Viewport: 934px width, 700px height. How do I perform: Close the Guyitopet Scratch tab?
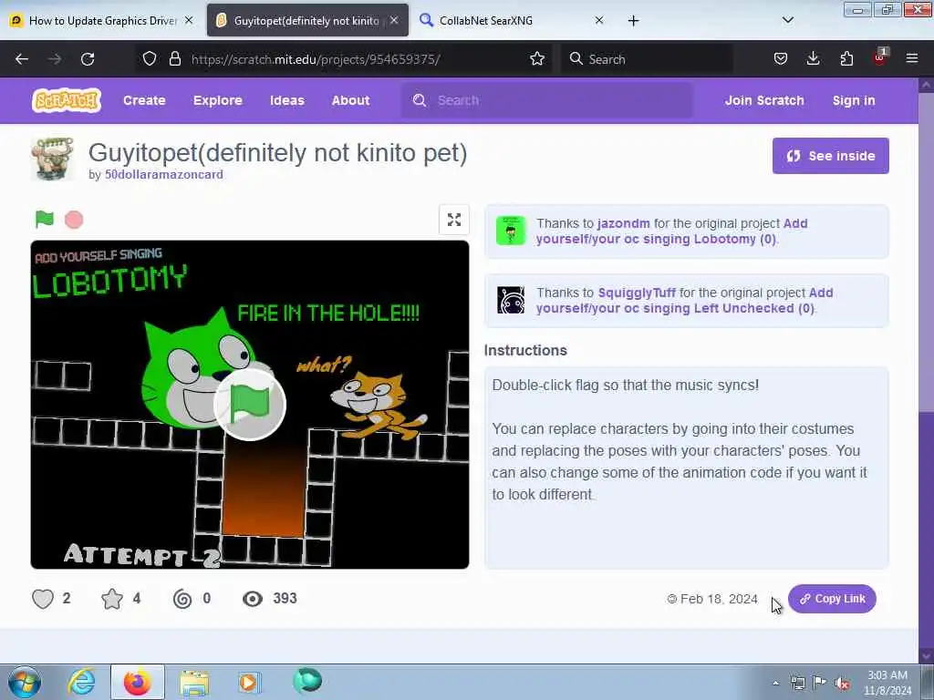coord(394,20)
